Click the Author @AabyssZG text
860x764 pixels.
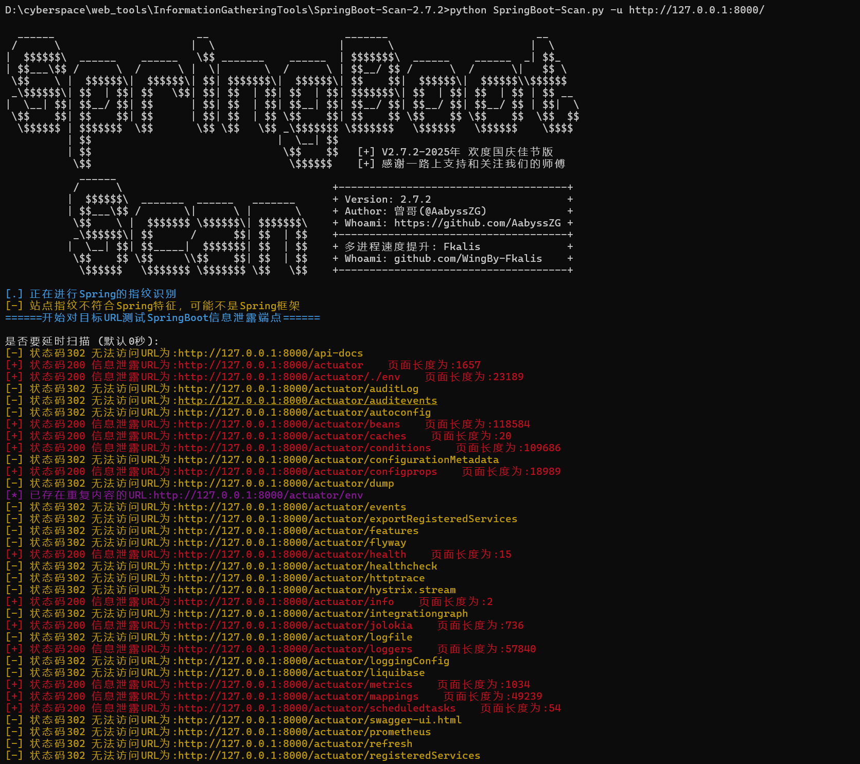click(x=415, y=211)
